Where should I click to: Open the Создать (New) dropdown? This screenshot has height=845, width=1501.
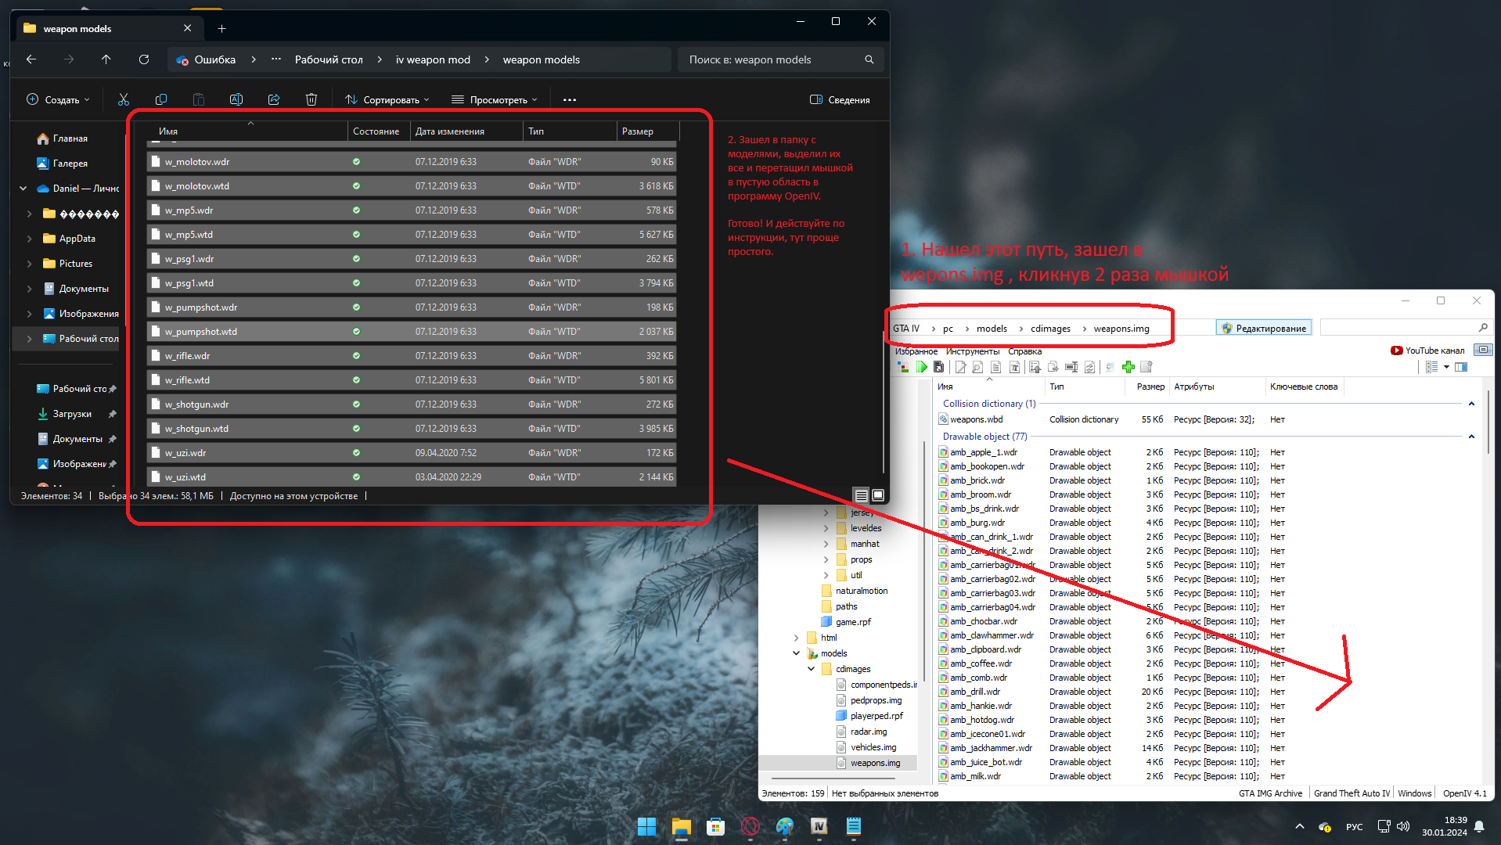click(x=59, y=99)
